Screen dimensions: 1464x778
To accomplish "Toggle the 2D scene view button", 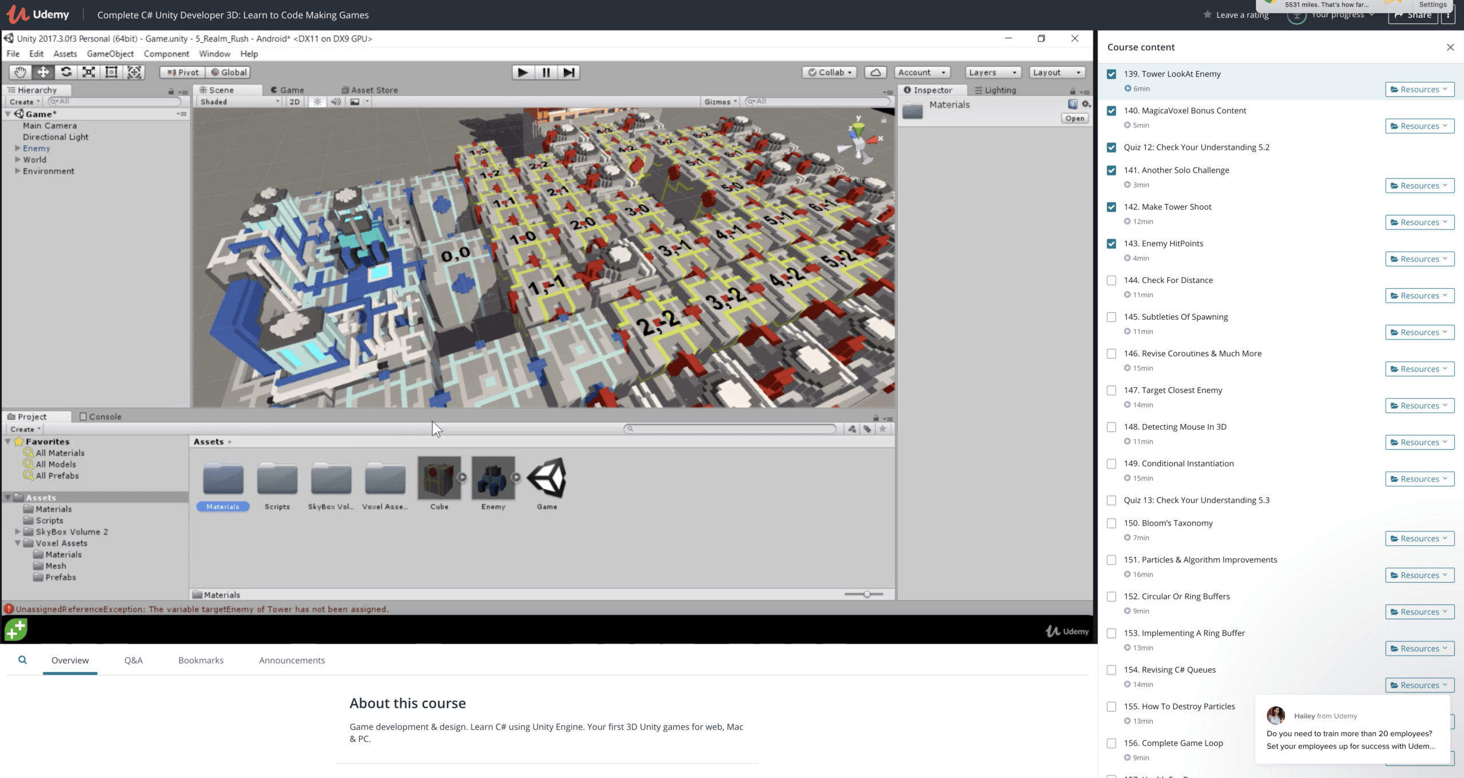I will coord(295,102).
